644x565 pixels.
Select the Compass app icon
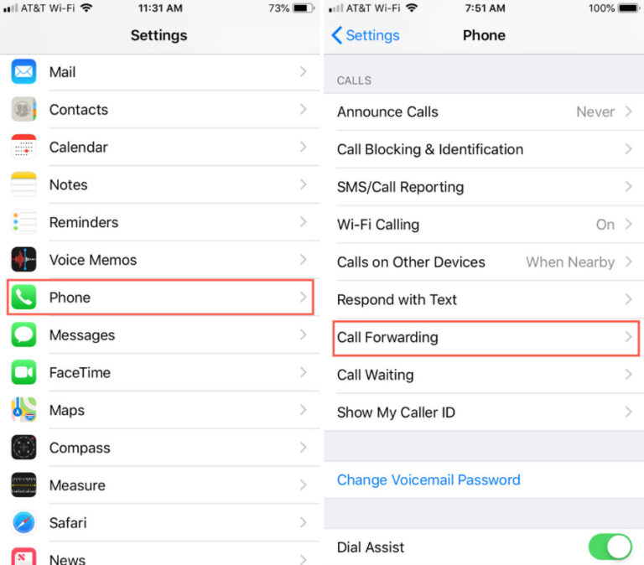tap(23, 448)
